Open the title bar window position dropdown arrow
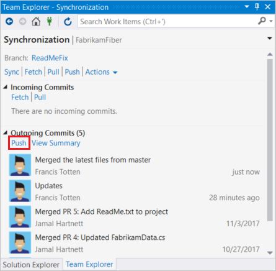This screenshot has width=276, height=271. tap(247, 7)
